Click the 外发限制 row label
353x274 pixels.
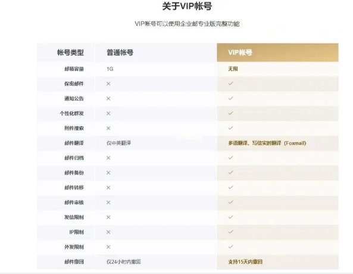[74, 247]
